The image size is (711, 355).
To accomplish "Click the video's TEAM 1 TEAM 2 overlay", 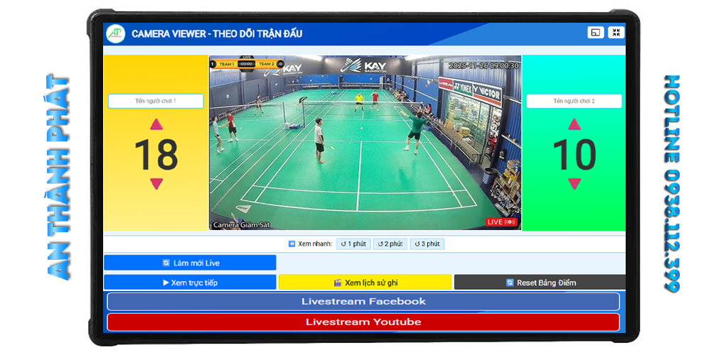I will [x=247, y=64].
